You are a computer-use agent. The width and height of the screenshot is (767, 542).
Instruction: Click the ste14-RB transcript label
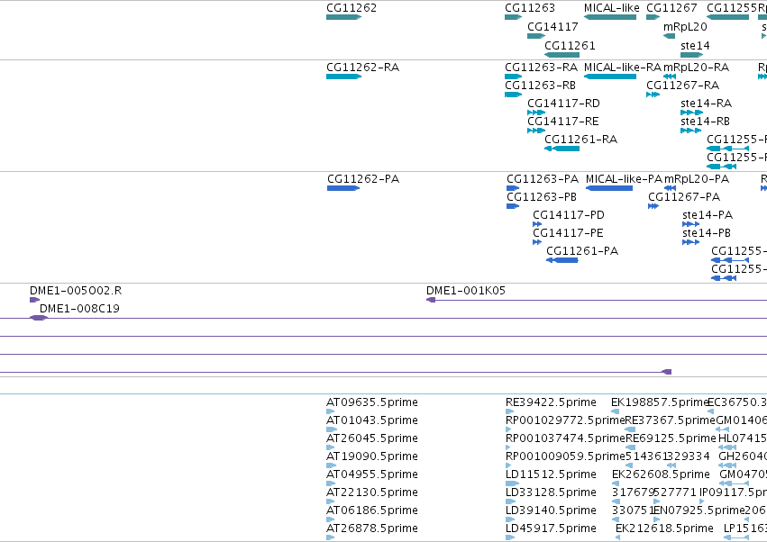[706, 122]
